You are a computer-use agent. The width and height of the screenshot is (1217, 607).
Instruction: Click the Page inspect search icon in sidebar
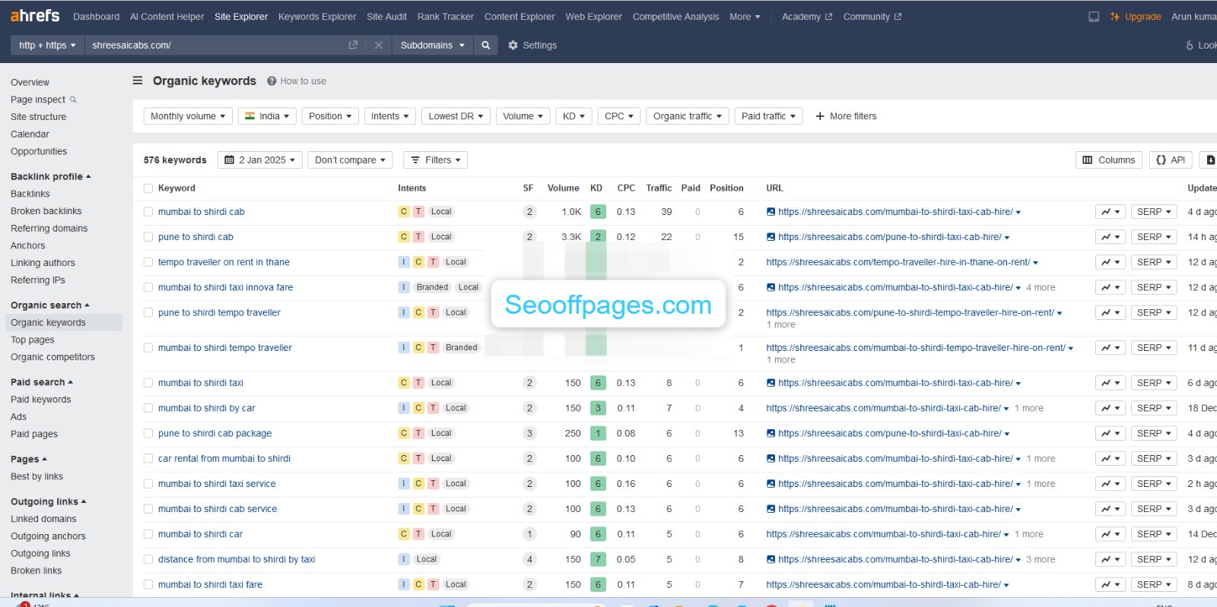pyautogui.click(x=73, y=100)
